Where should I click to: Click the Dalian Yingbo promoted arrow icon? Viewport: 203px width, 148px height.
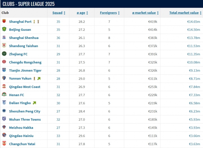[x=34, y=103]
